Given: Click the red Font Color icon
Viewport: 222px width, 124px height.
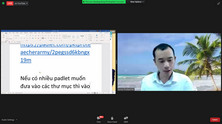Looking at the screenshot, I should [38, 38].
